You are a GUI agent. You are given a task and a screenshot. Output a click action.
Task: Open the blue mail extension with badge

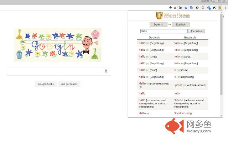click(209, 8)
